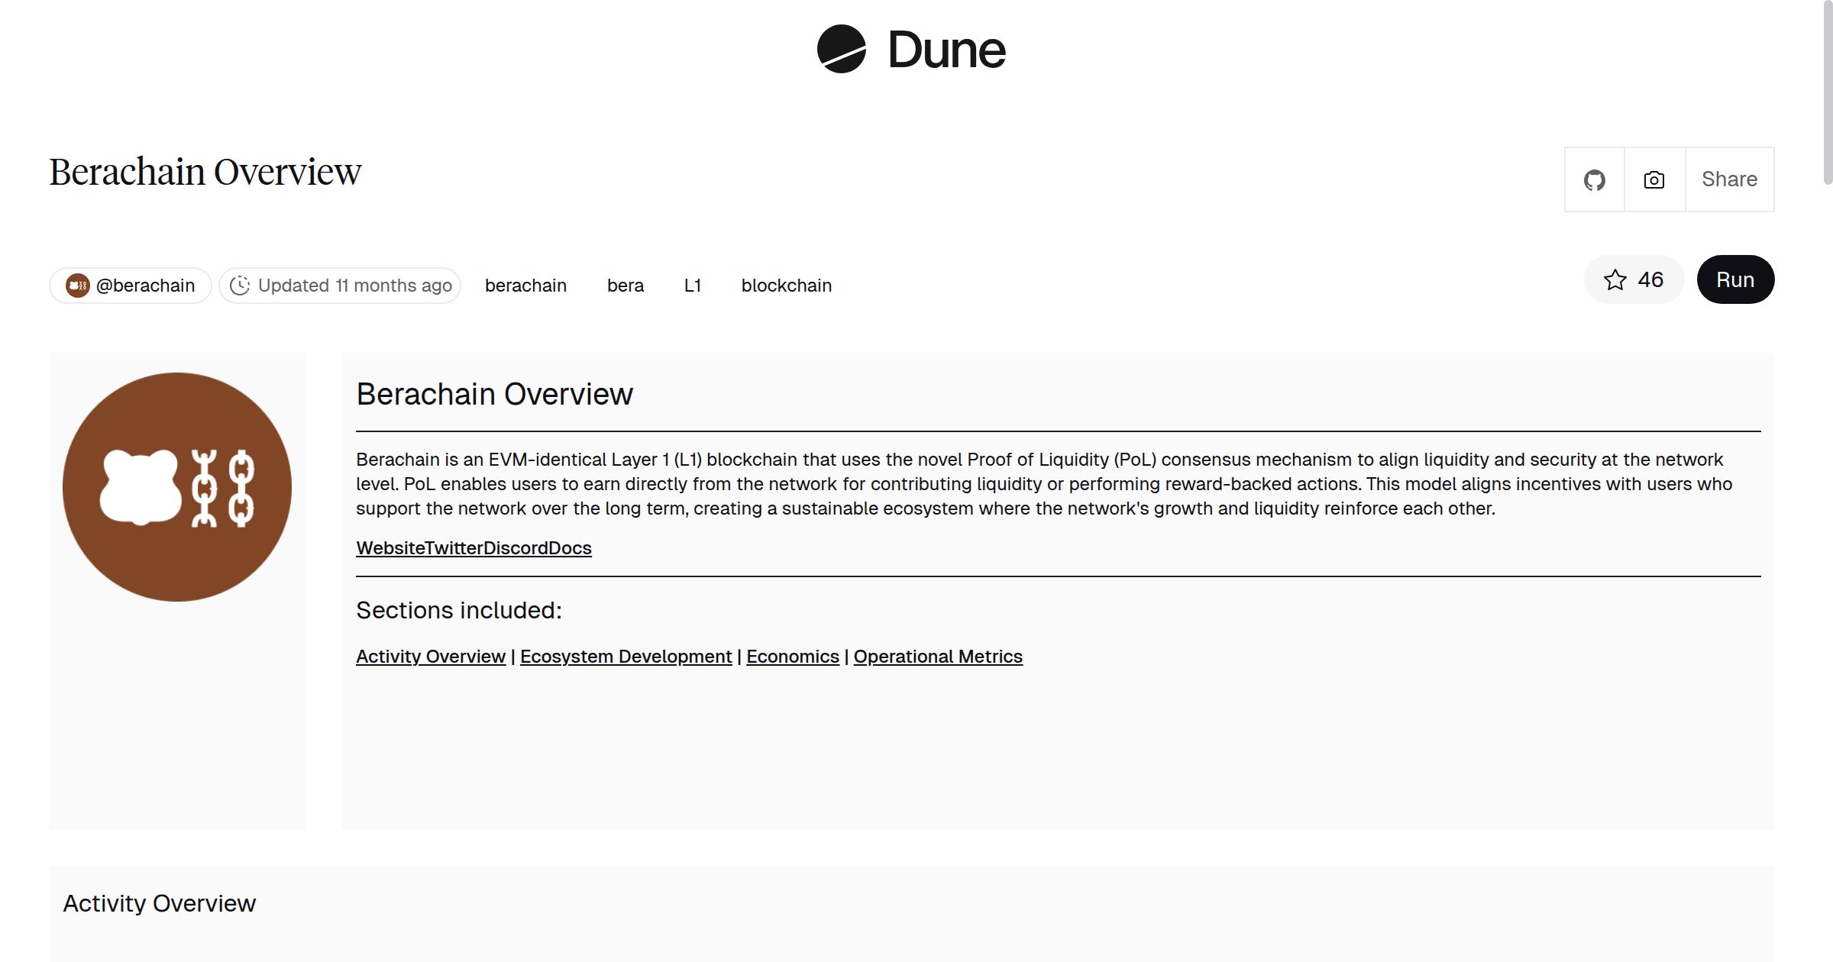Click the Dune logo icon

841,49
